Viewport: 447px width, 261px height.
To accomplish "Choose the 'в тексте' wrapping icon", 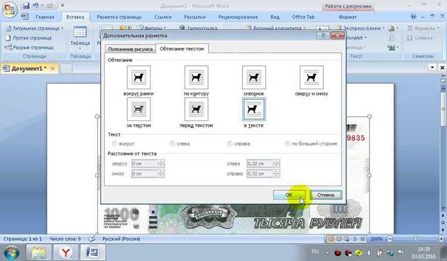I will coord(254,109).
